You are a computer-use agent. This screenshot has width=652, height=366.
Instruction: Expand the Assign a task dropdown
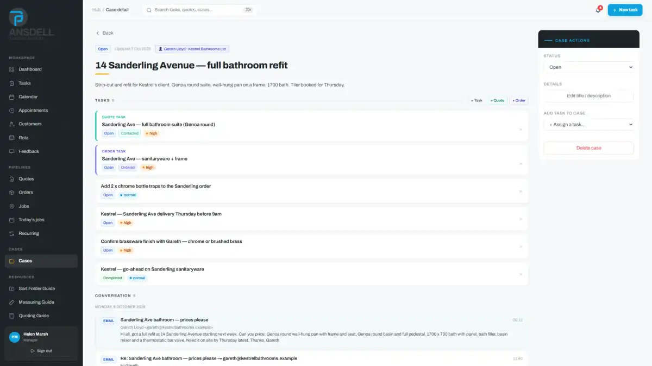(x=588, y=125)
